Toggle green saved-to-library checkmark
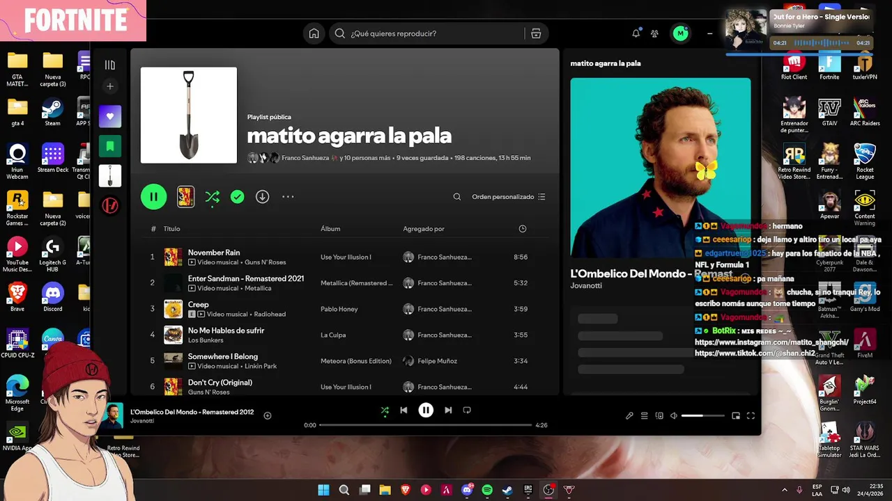This screenshot has height=501, width=892. [x=238, y=197]
